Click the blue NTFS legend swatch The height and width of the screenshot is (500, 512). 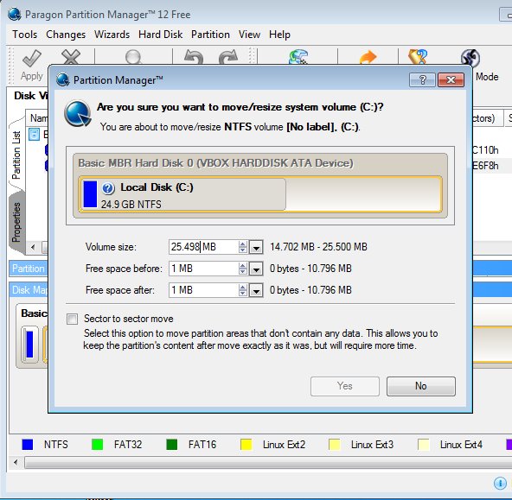point(28,445)
